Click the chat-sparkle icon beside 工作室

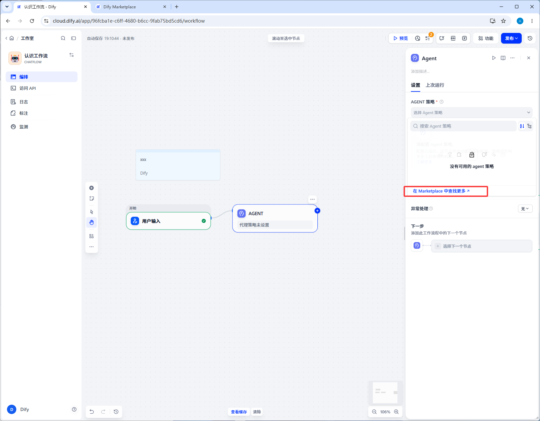pyautogui.click(x=63, y=38)
